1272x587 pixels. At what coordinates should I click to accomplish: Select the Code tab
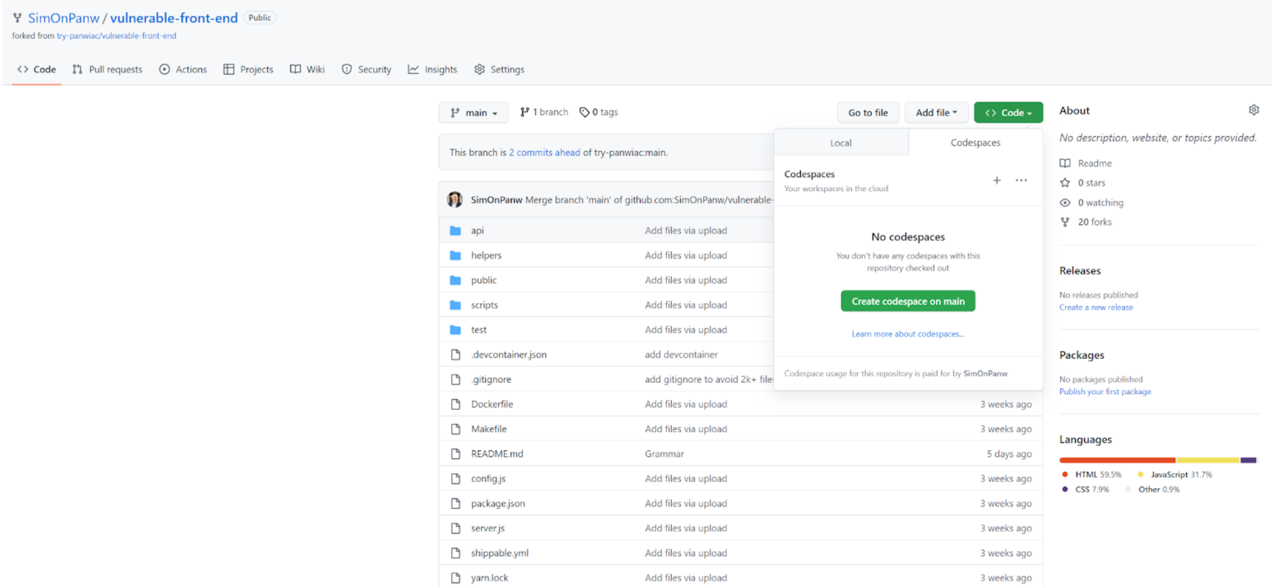tap(36, 70)
